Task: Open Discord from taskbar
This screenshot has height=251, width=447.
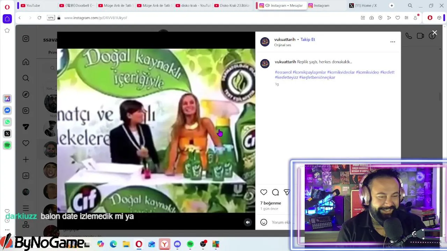Action: (x=177, y=244)
